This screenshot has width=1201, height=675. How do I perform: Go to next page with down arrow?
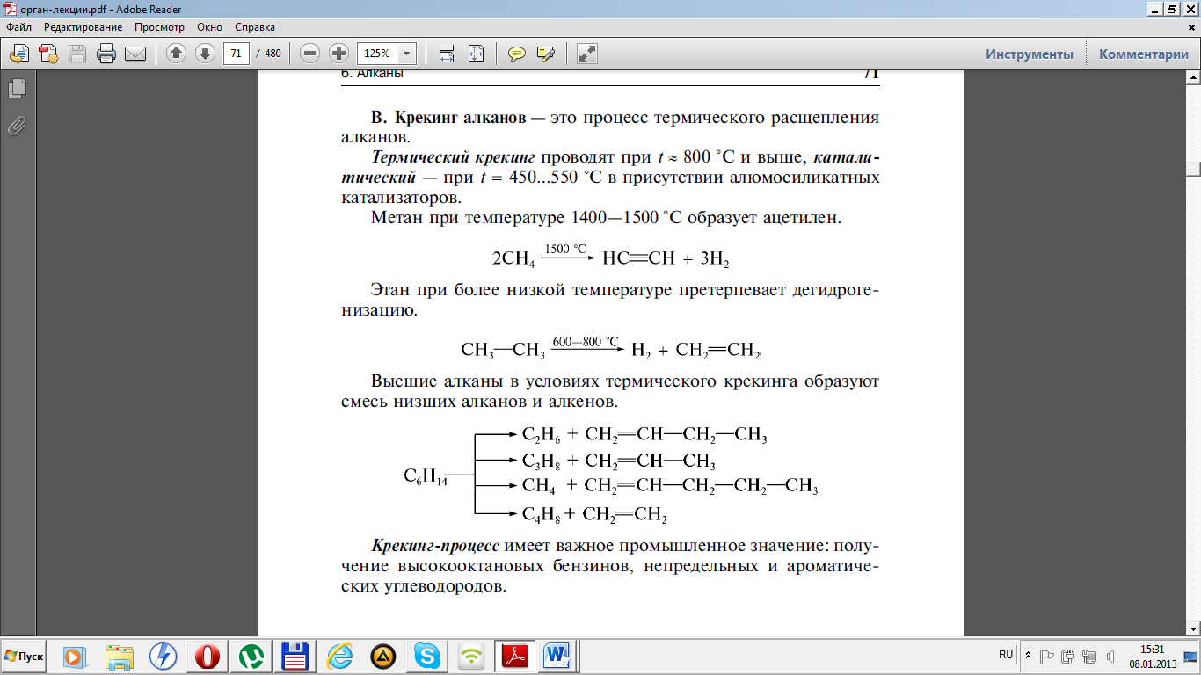205,54
